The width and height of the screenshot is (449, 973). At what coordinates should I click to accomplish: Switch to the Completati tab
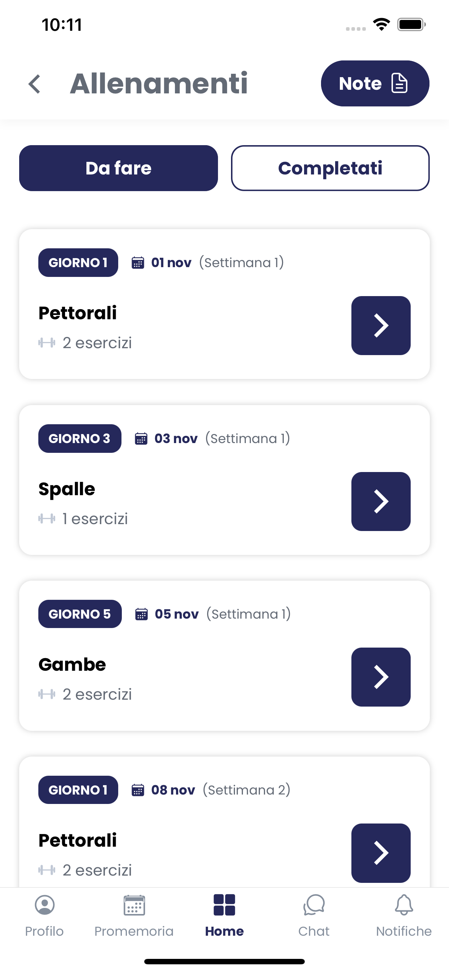330,168
